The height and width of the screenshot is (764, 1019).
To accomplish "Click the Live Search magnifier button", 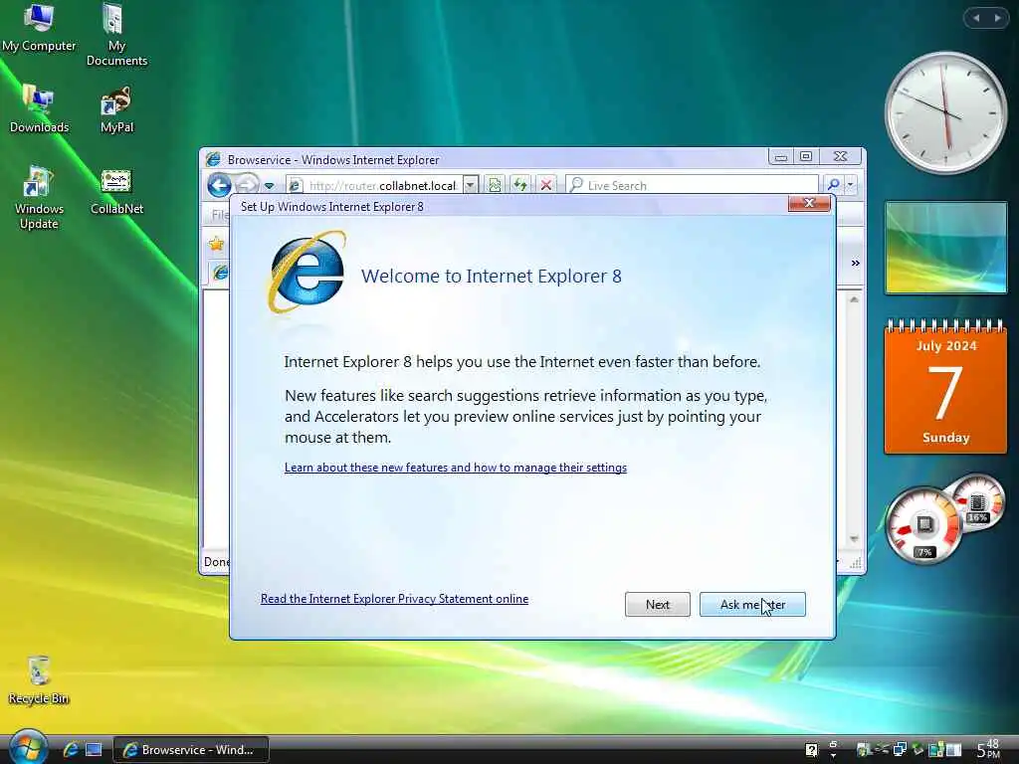I will (x=833, y=185).
